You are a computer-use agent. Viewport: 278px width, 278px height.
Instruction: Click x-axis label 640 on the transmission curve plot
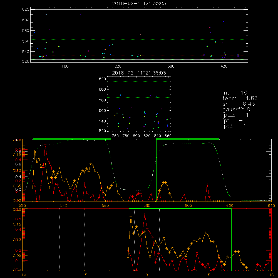click(x=271, y=205)
